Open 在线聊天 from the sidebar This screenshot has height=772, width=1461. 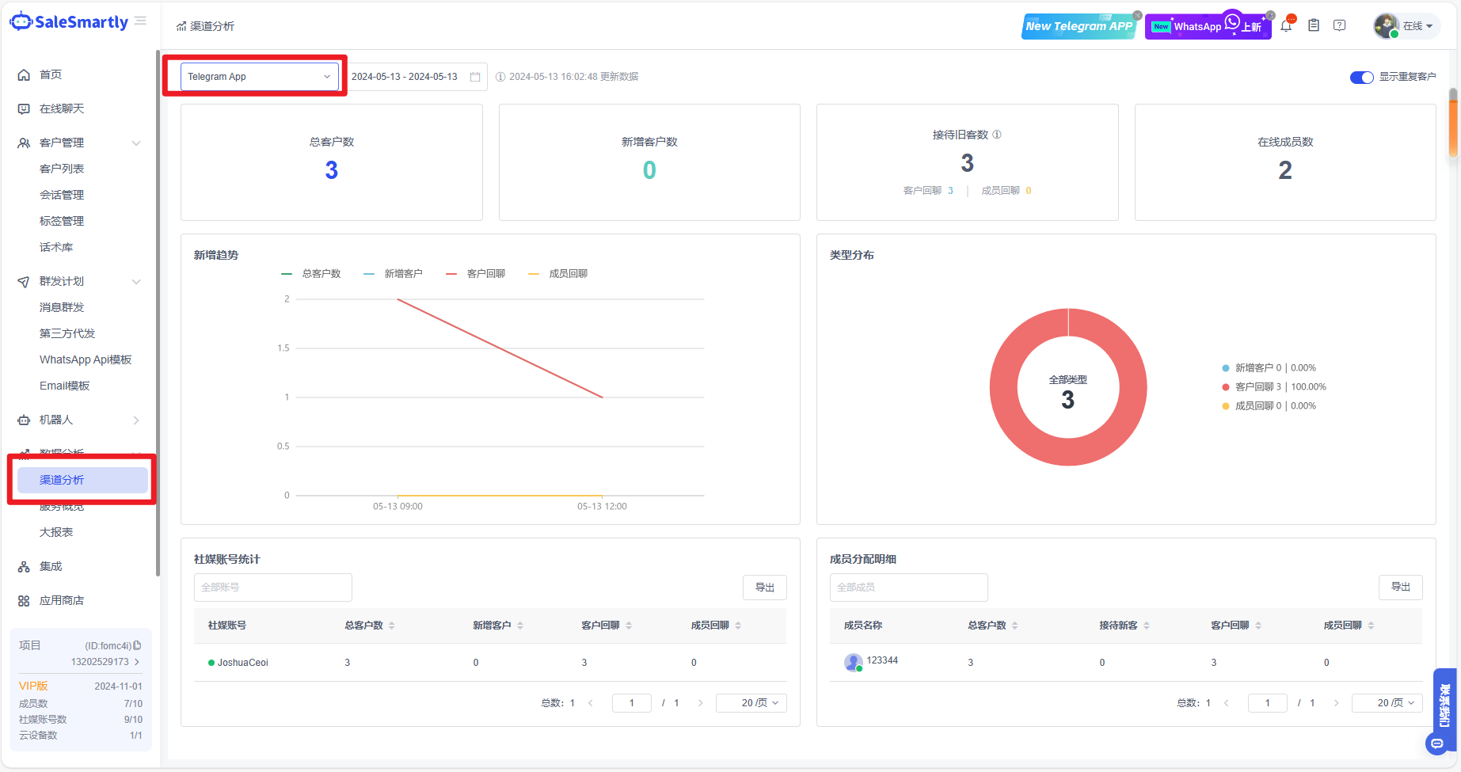point(62,108)
